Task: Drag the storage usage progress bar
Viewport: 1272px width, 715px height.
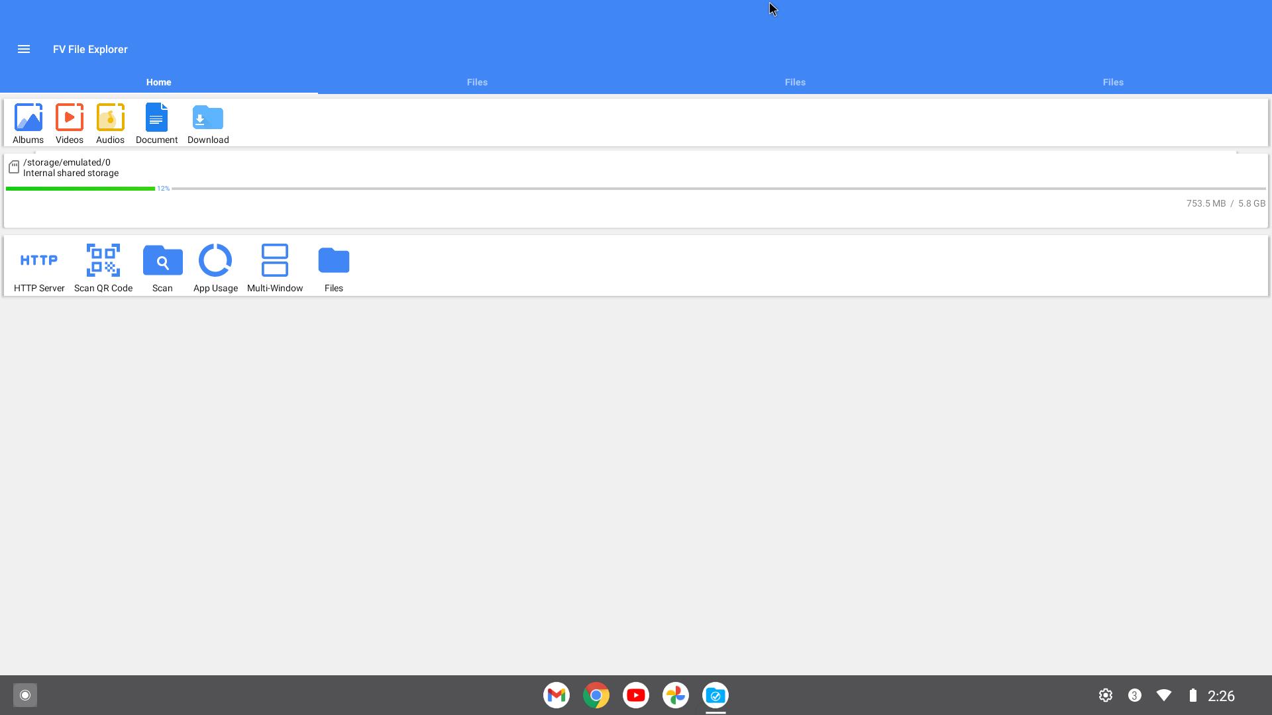Action: 636,188
